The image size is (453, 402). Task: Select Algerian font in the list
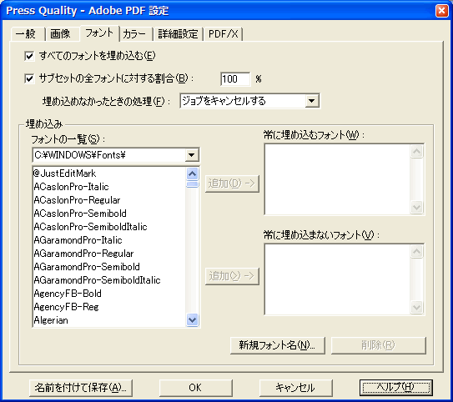[110, 320]
